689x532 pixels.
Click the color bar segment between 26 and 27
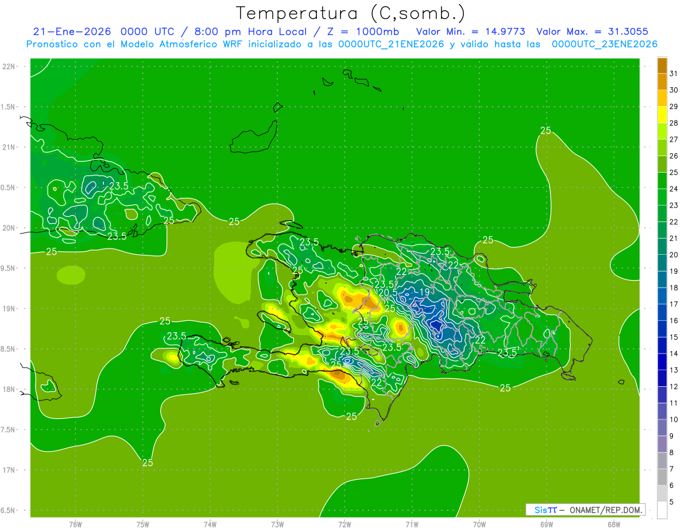point(662,147)
